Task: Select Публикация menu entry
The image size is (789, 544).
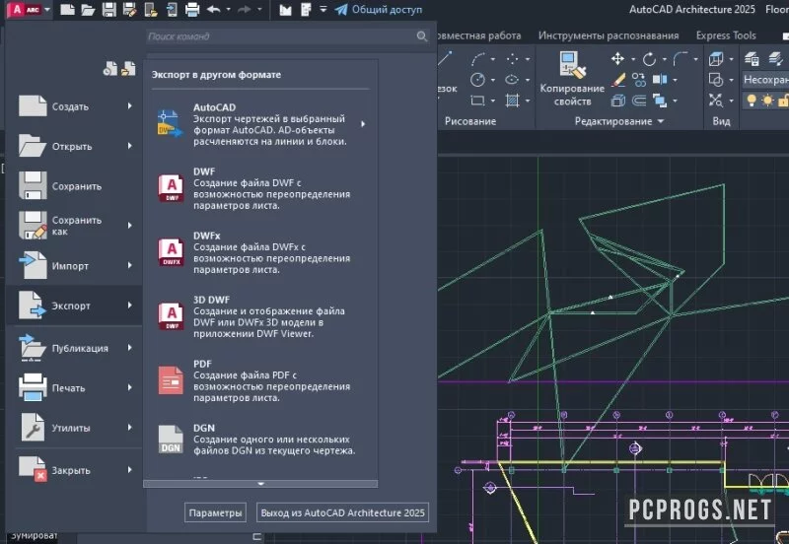Action: point(74,348)
